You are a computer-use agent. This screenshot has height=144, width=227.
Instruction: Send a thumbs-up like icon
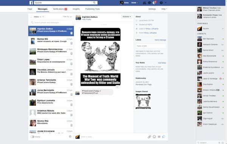click(x=163, y=136)
